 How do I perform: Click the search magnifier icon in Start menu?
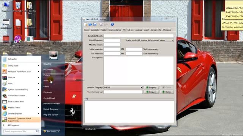[36, 131]
